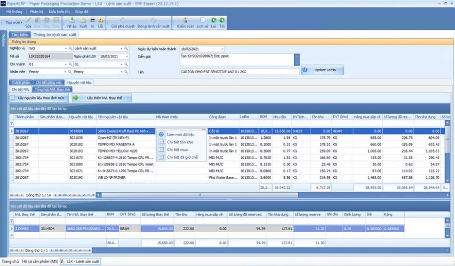Click search magnifier beside Lệnh sản xuất field
The image size is (455, 266).
click(126, 48)
